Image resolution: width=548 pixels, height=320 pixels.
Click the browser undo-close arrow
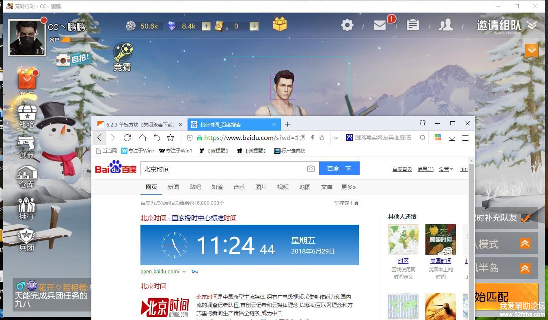157,138
